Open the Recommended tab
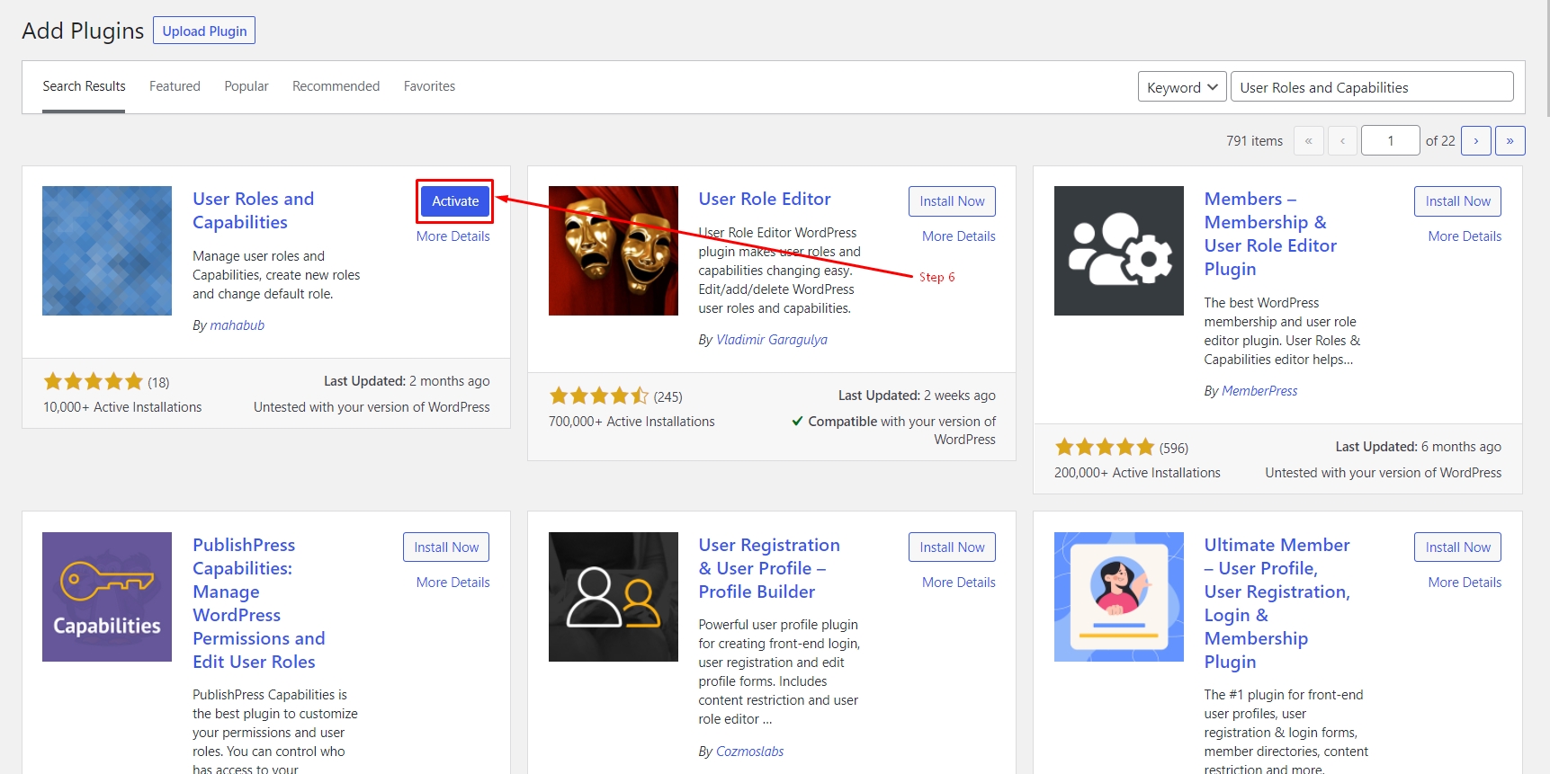Screen dimensions: 1550x774 click(x=336, y=86)
